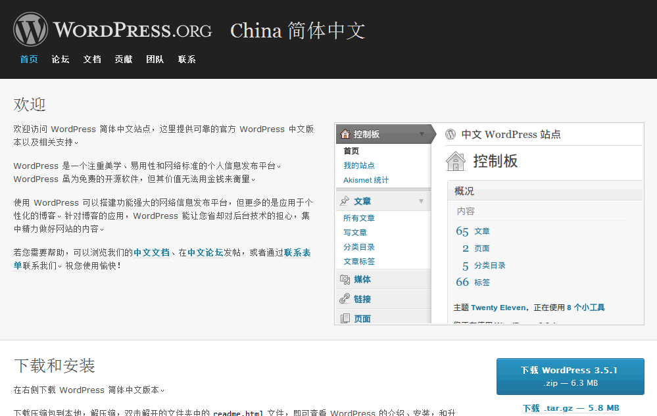Open the 中文文档 link in welcome text
This screenshot has height=416, width=657.
(x=151, y=253)
